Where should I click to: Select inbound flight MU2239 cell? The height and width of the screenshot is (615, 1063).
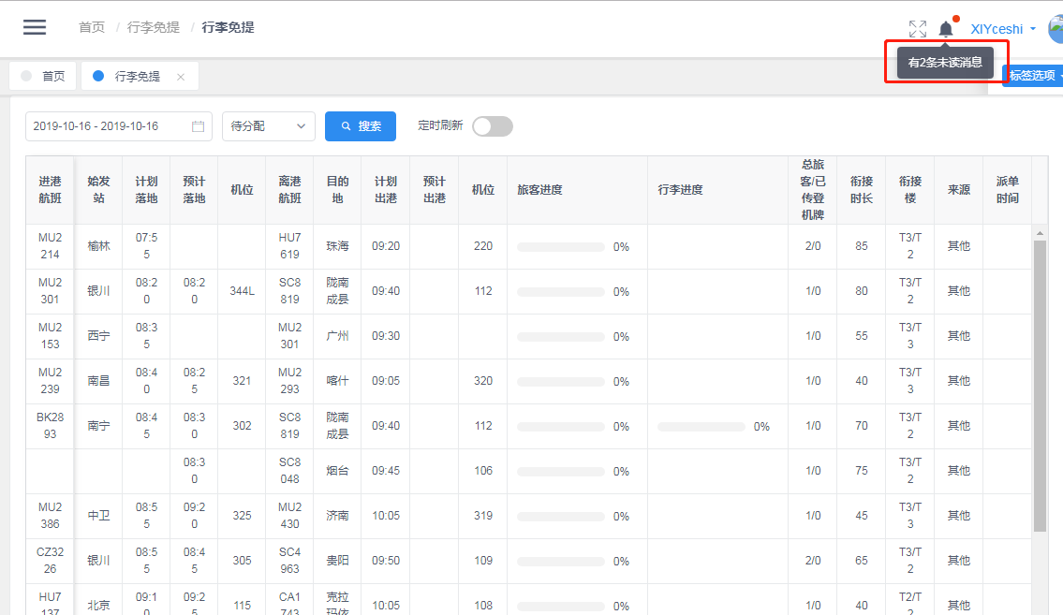click(51, 381)
